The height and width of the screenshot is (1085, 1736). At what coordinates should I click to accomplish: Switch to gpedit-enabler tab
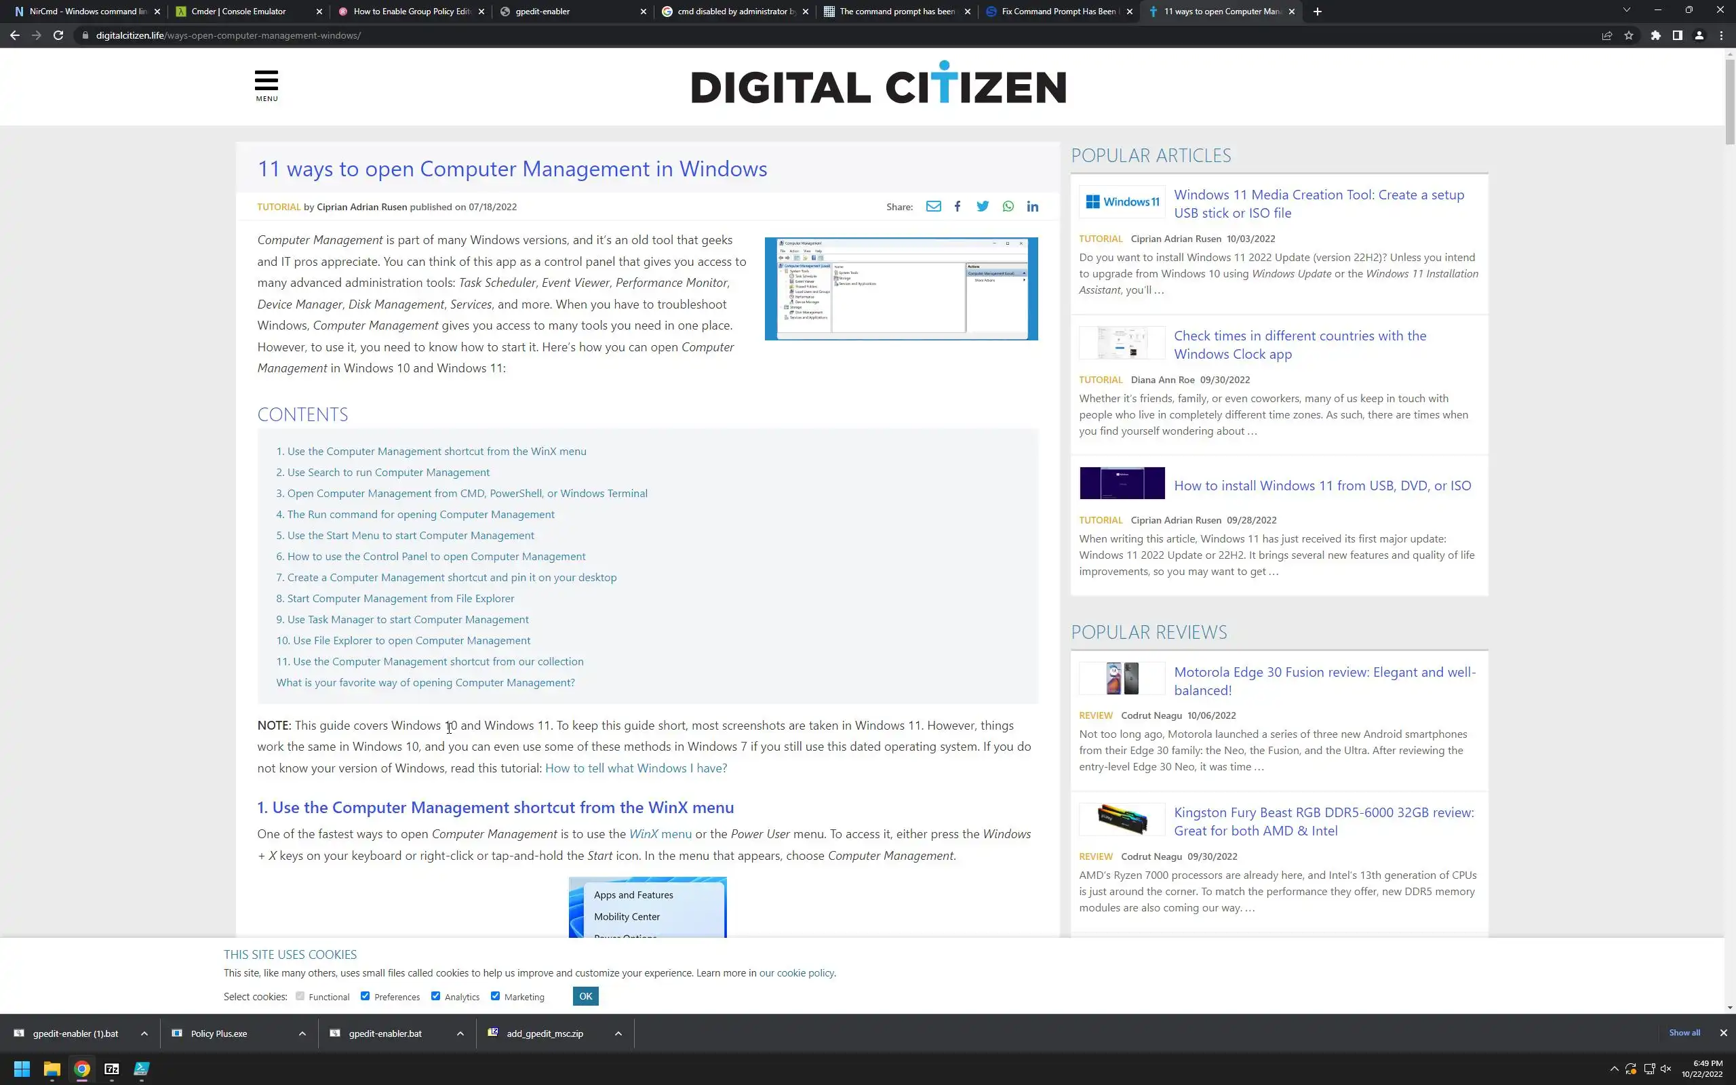click(542, 12)
